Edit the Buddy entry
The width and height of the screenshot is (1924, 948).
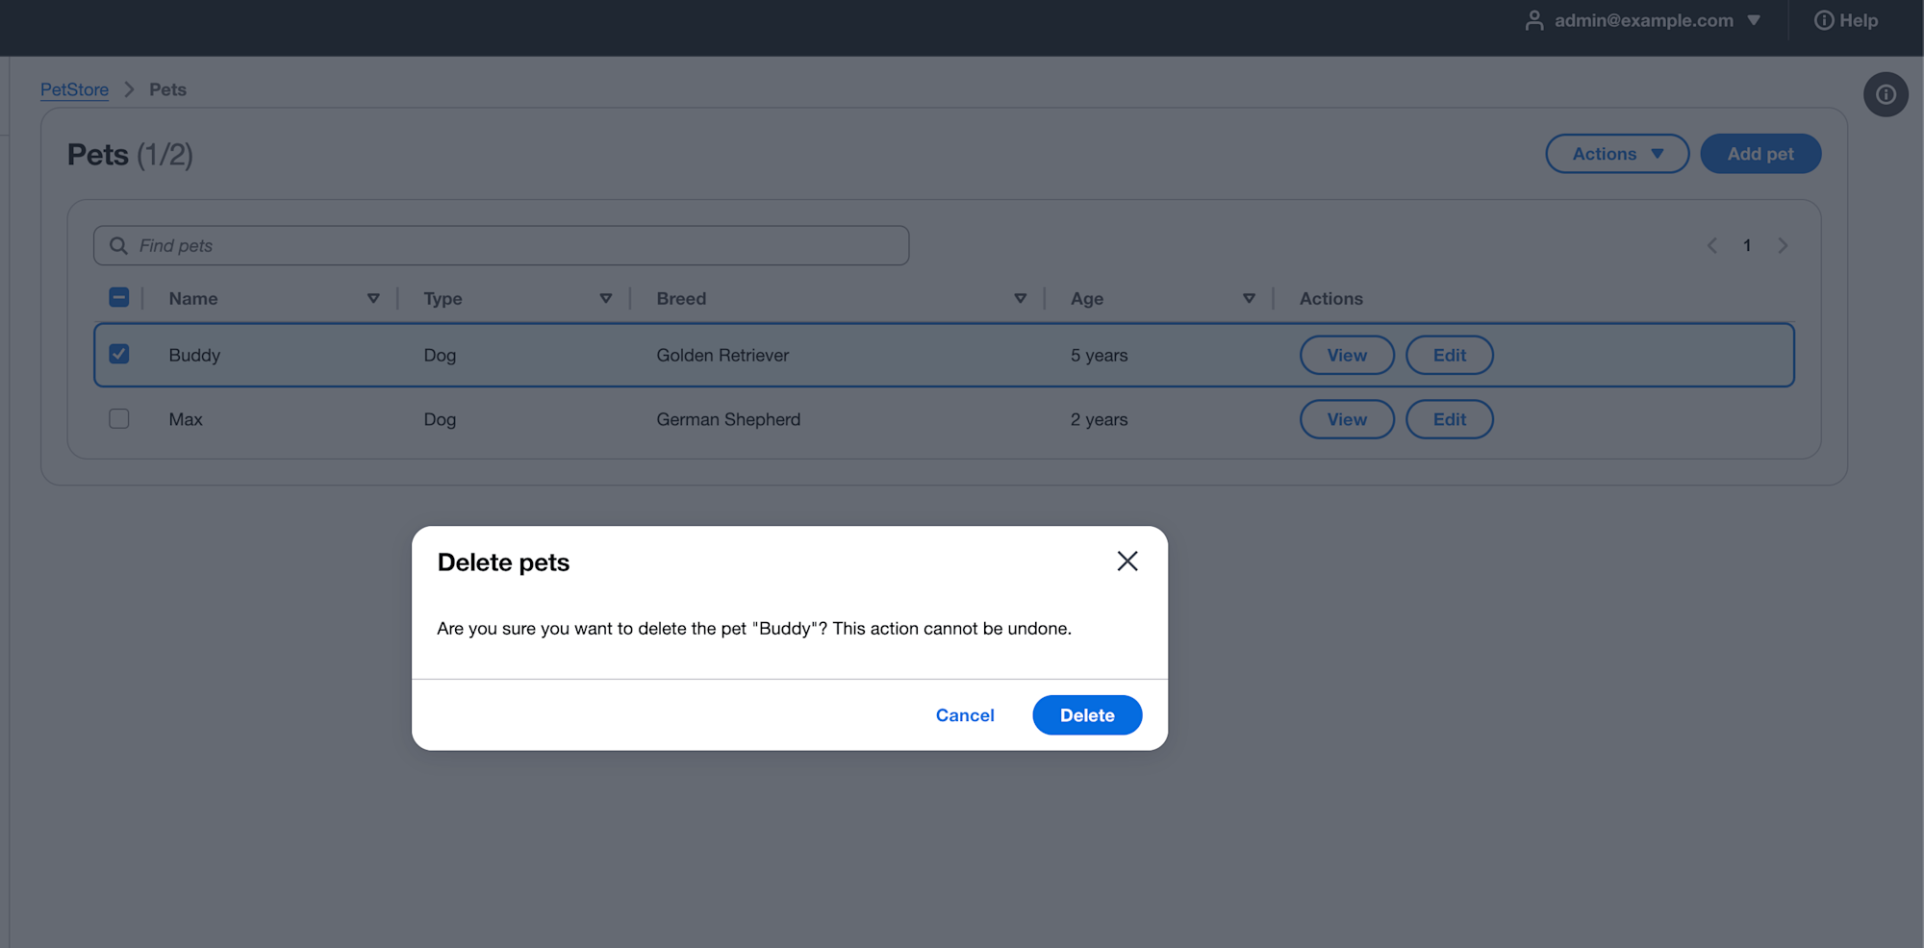(1450, 355)
